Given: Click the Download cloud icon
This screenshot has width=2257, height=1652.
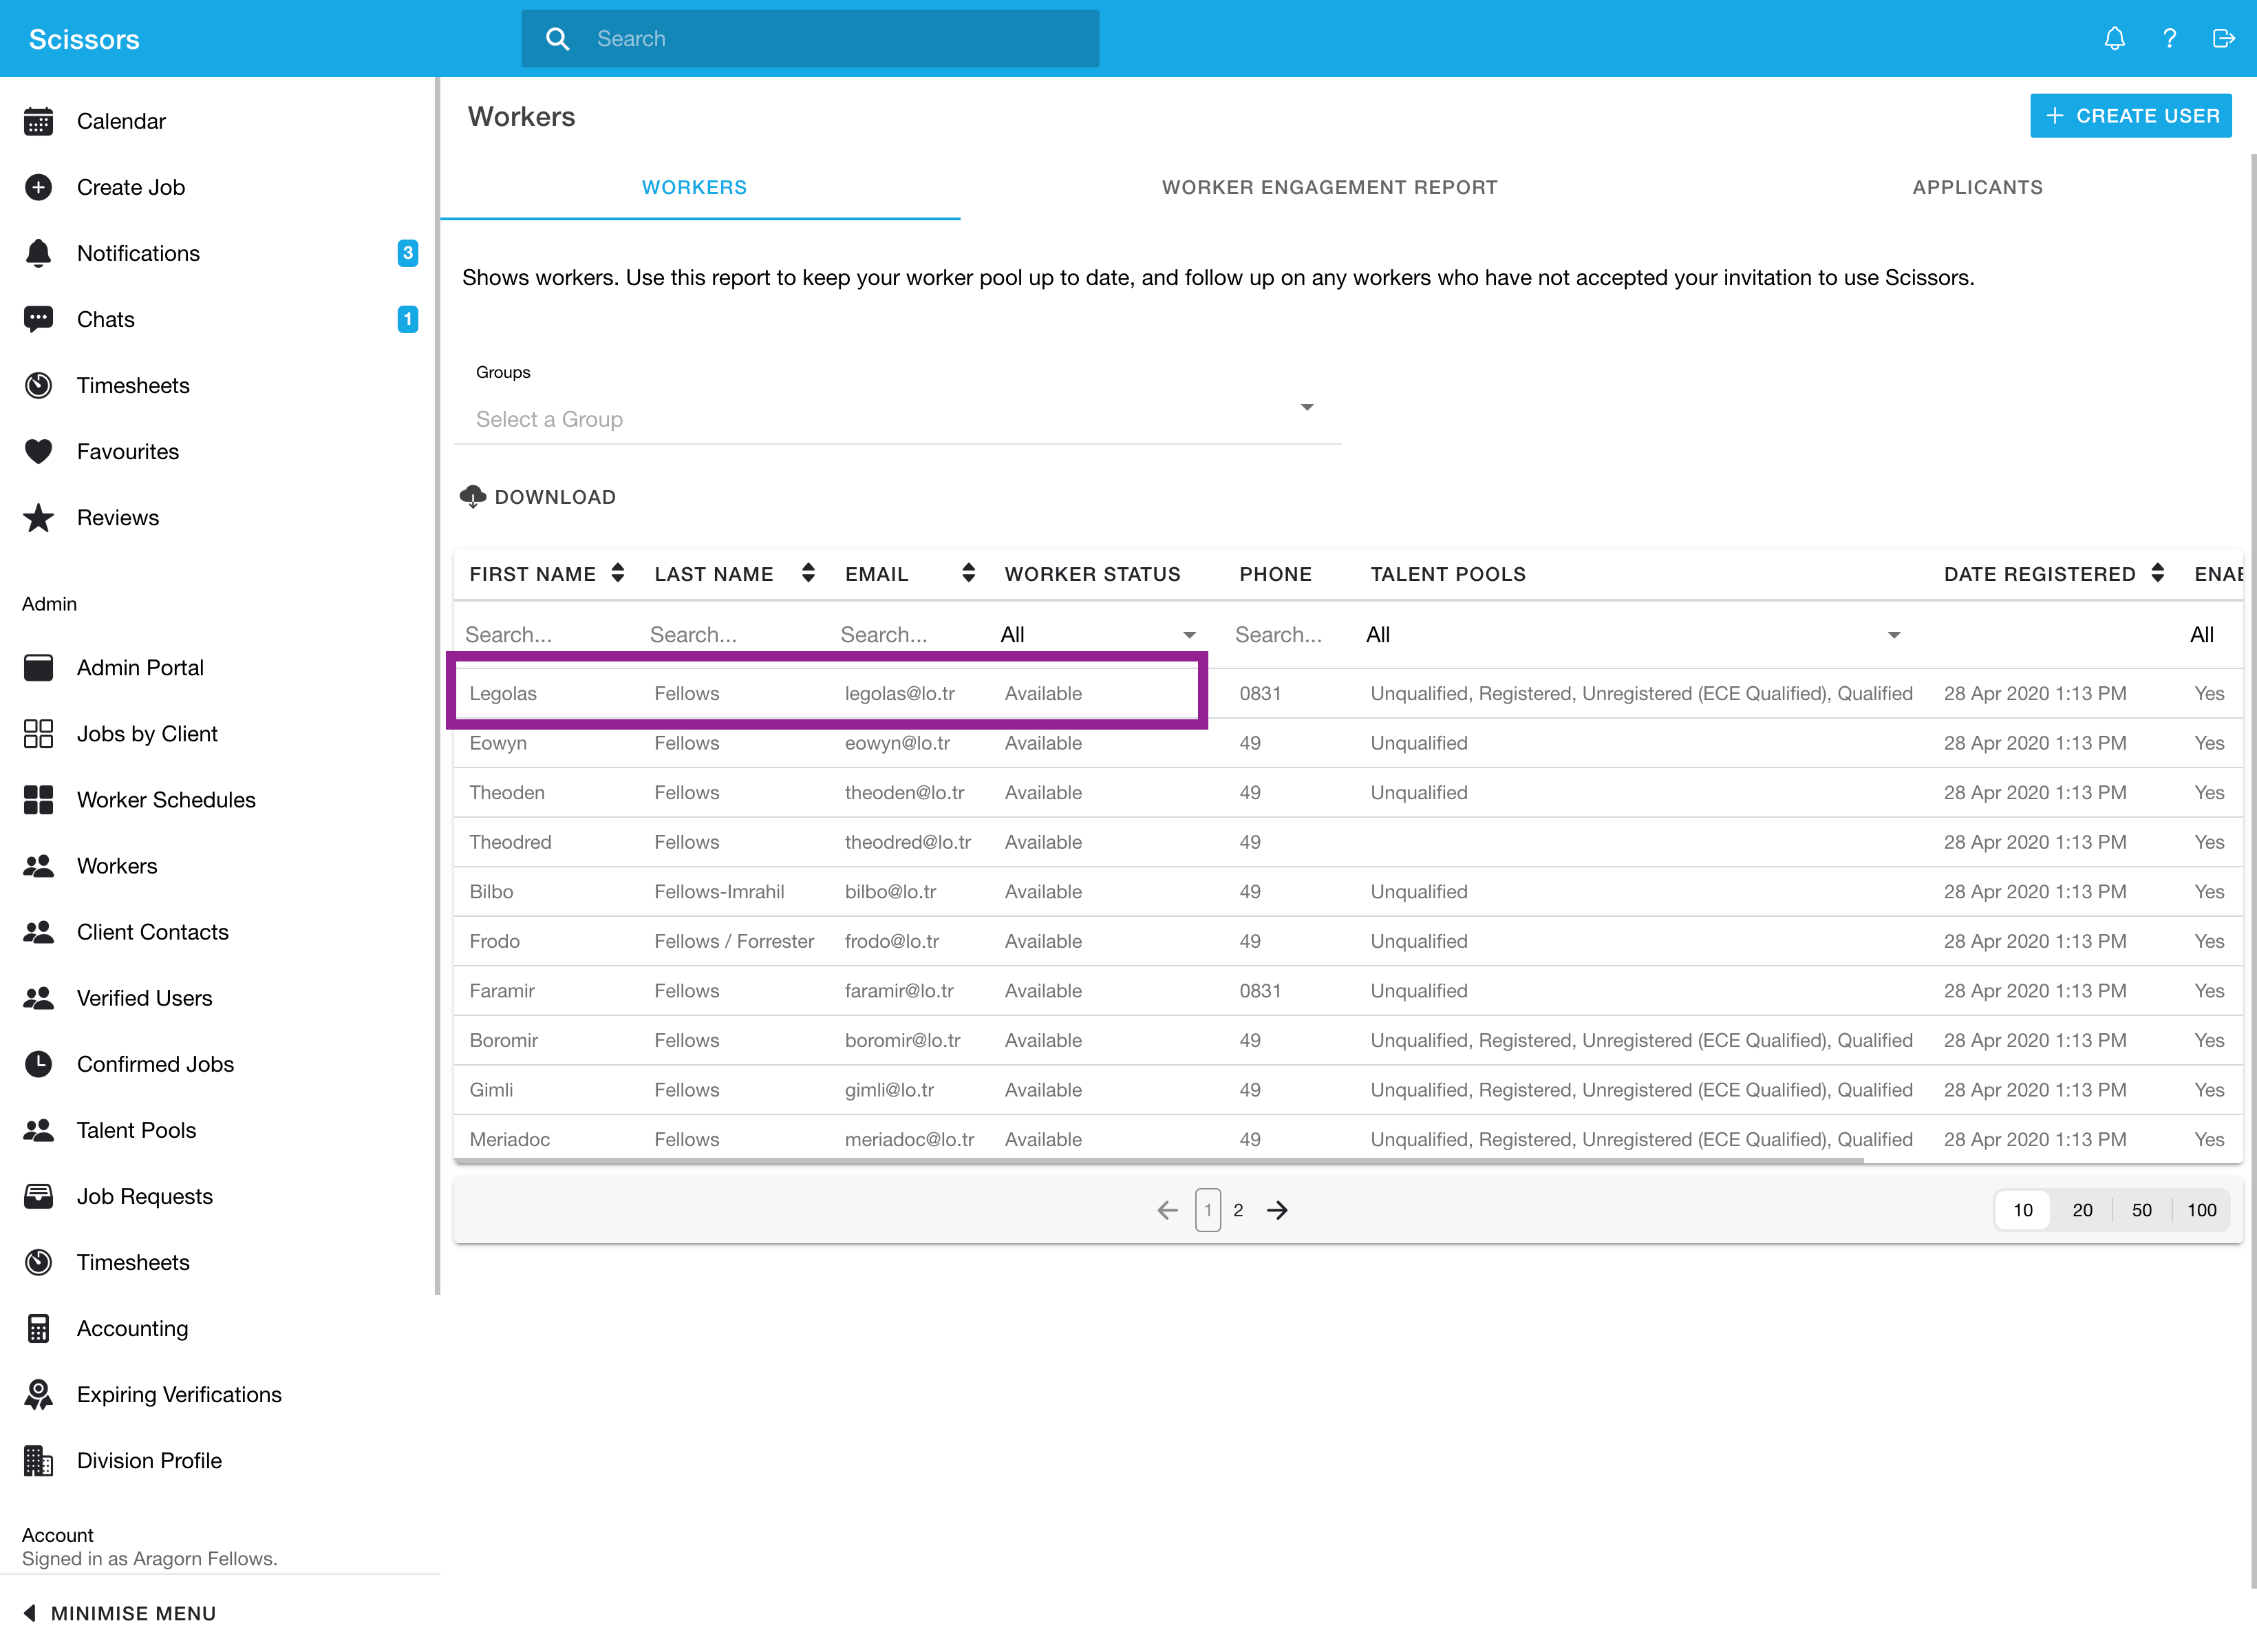Looking at the screenshot, I should click(473, 497).
